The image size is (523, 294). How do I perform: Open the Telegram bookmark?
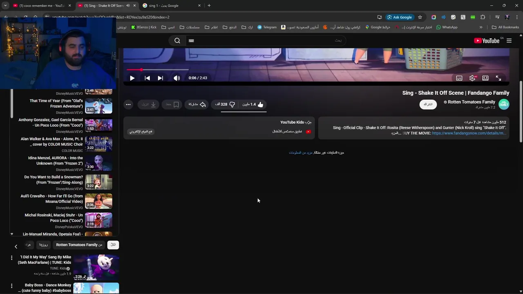coord(267,27)
